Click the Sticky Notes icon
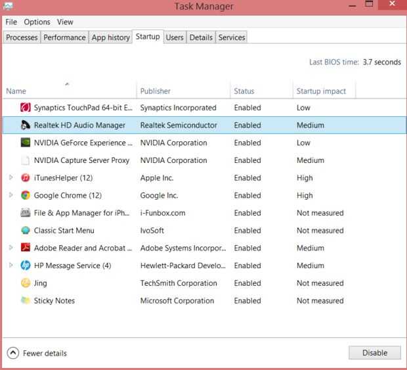The height and width of the screenshot is (370, 407). [x=26, y=300]
